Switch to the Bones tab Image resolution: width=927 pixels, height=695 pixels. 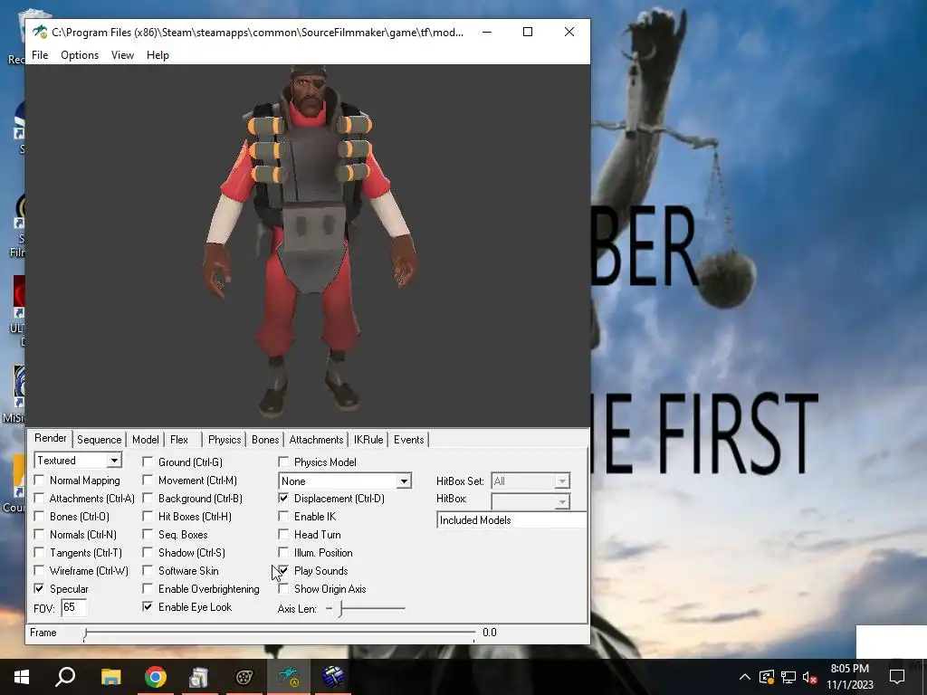tap(265, 440)
